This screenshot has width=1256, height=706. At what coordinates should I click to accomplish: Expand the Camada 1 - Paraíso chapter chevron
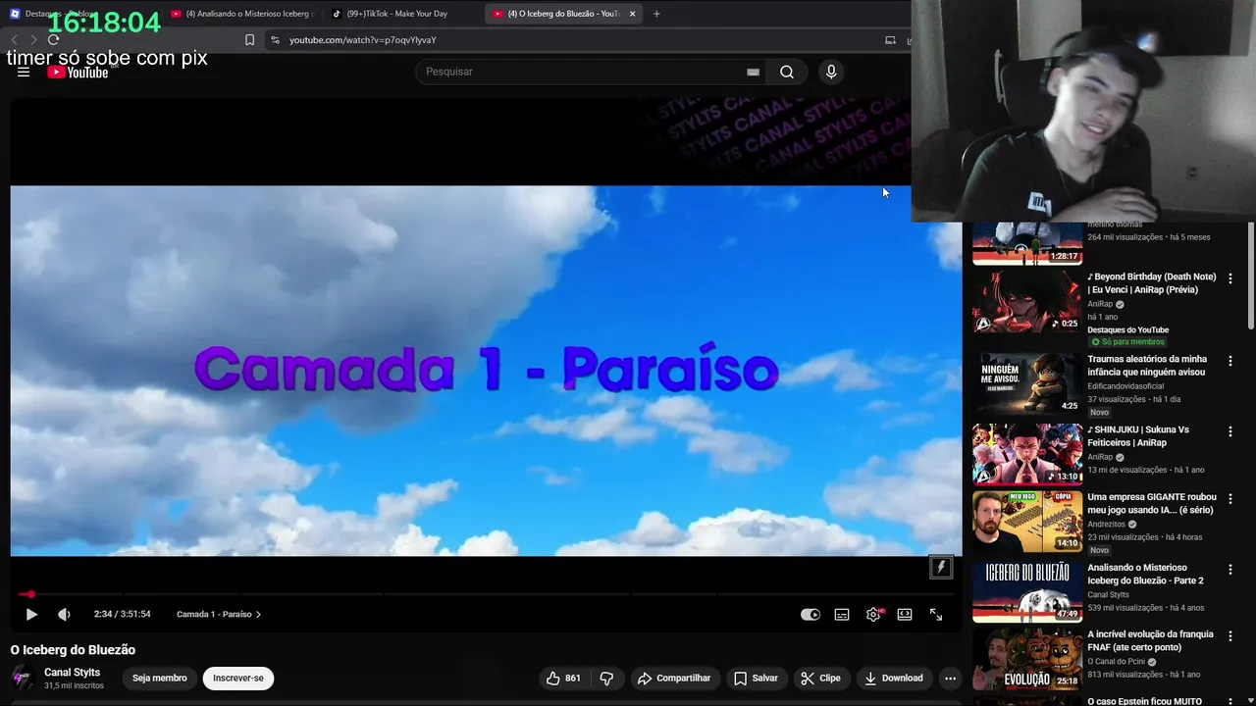[x=259, y=614]
